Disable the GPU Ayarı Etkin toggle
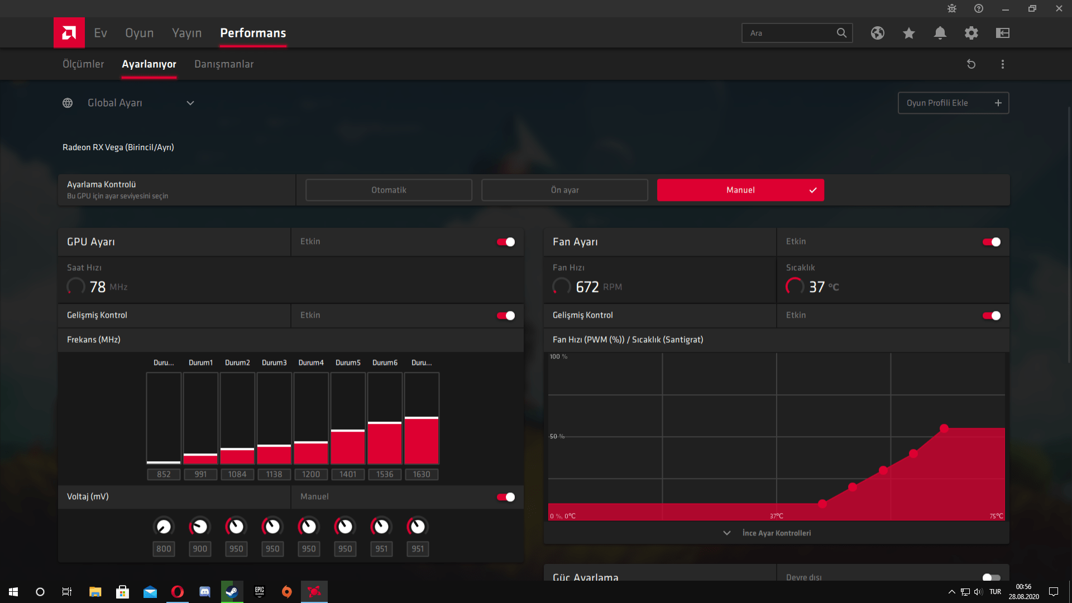This screenshot has width=1072, height=603. point(506,242)
